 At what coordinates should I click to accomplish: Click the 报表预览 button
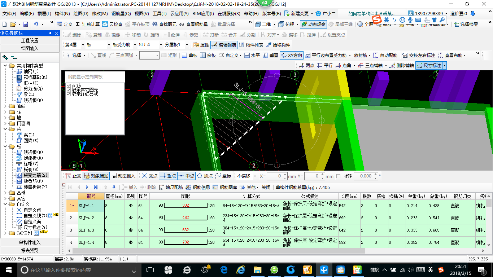(30, 250)
